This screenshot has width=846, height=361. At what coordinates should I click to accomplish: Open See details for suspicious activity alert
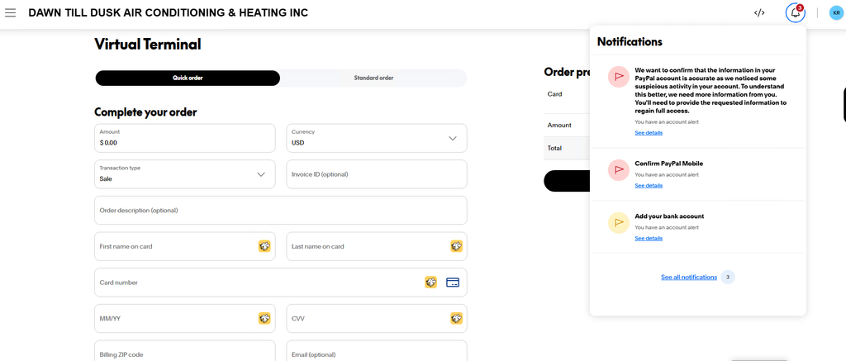(x=649, y=133)
